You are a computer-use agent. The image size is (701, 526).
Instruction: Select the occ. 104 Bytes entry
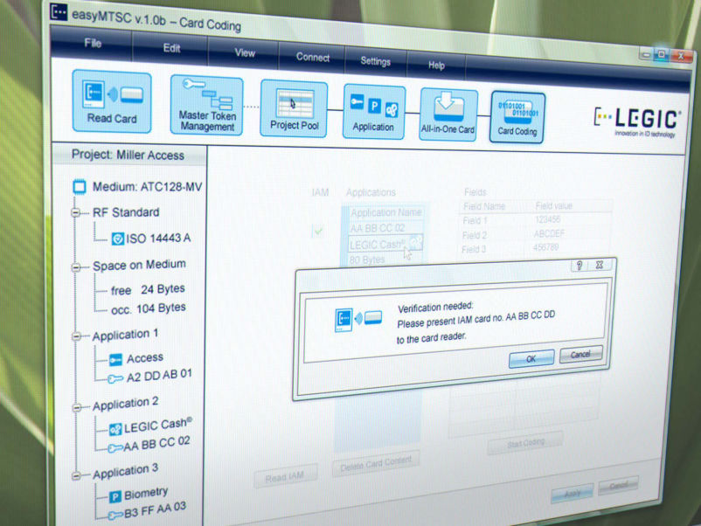(x=148, y=308)
